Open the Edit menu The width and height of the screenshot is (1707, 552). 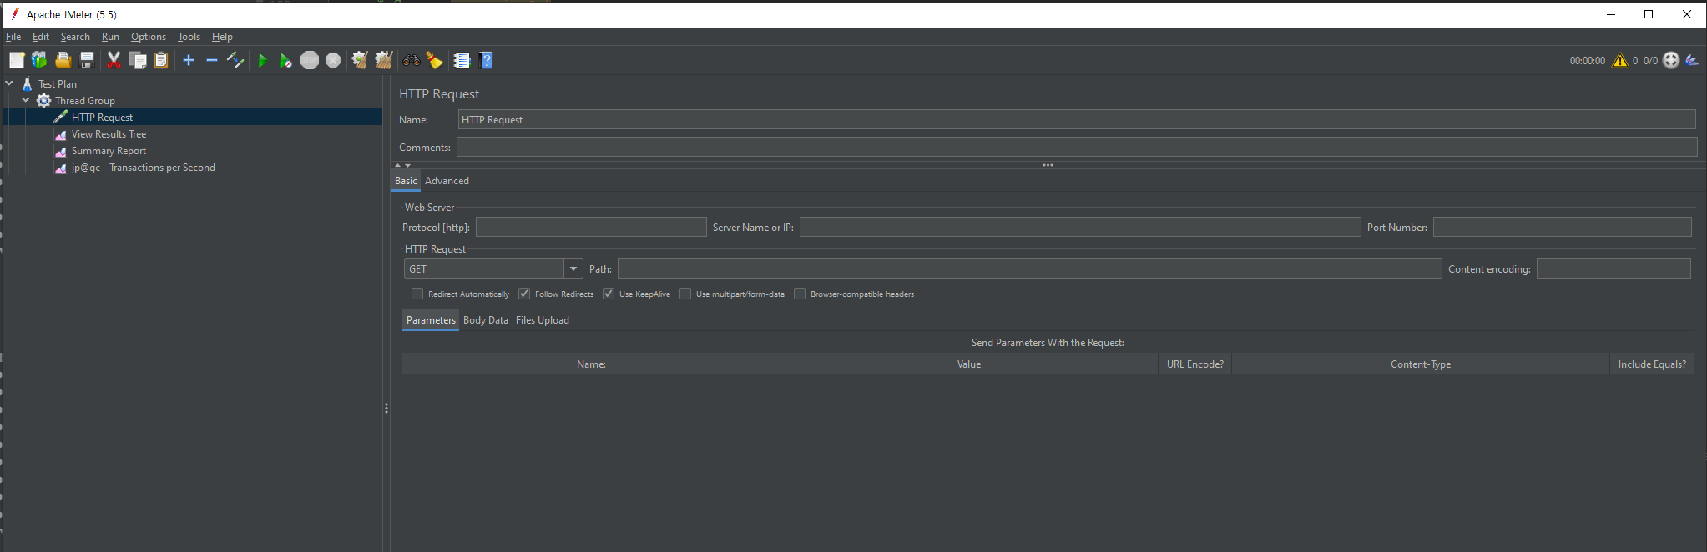(x=41, y=37)
